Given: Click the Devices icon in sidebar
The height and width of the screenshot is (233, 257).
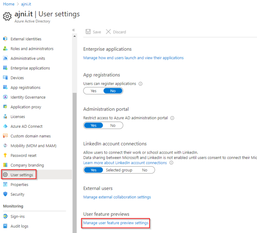Looking at the screenshot, I should pos(5,78).
